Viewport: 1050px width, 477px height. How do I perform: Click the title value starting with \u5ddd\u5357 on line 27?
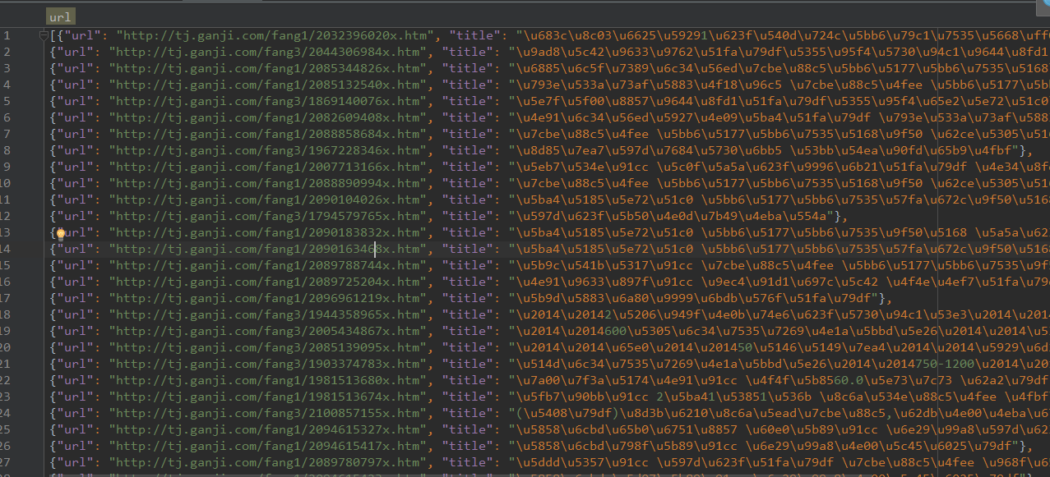tap(779, 462)
